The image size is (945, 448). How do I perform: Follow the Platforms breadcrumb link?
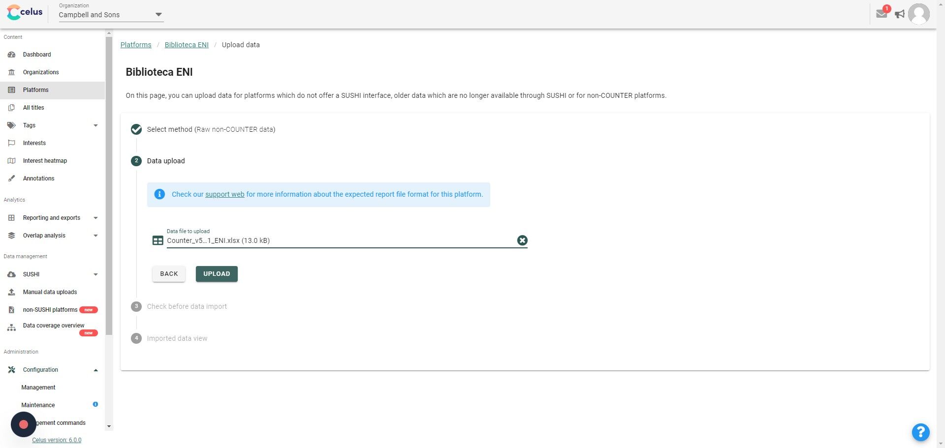tap(136, 45)
